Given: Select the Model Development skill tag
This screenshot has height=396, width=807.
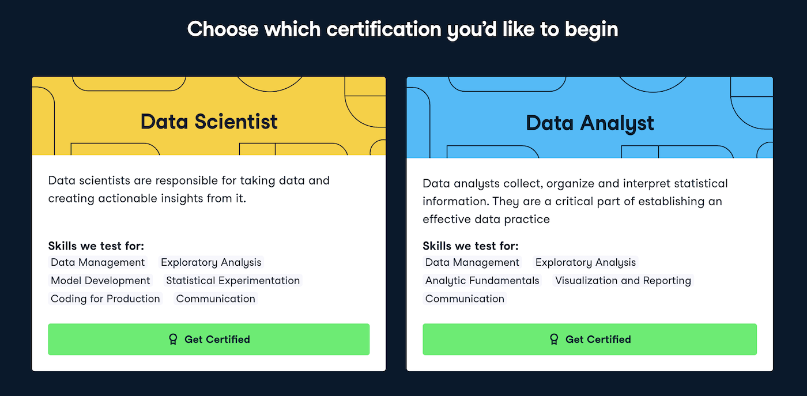Looking at the screenshot, I should 100,281.
